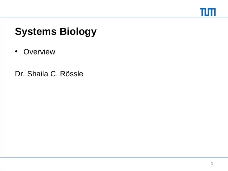Click the capital S starting Systems
The width and height of the screenshot is (228, 171).
[18, 31]
